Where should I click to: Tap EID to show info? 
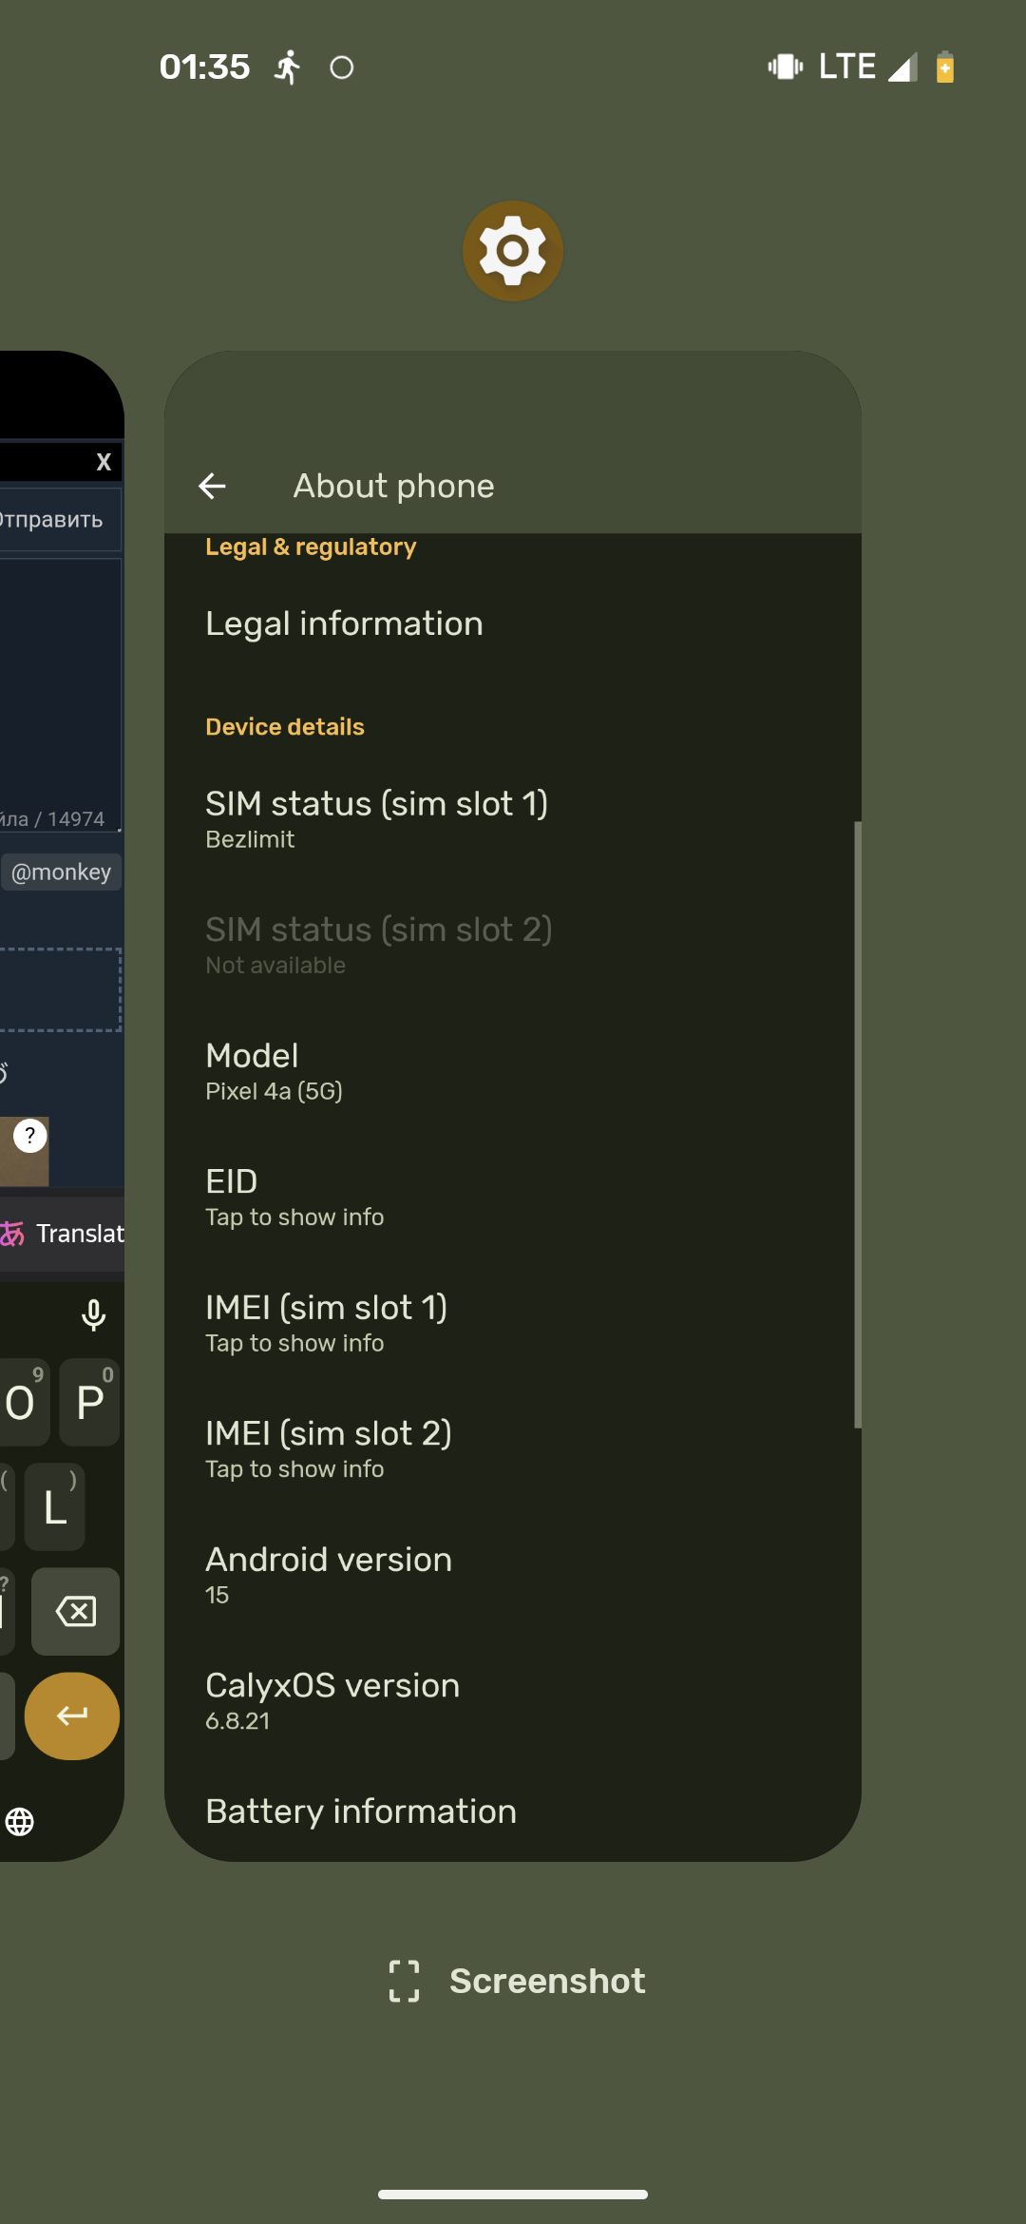(513, 1198)
